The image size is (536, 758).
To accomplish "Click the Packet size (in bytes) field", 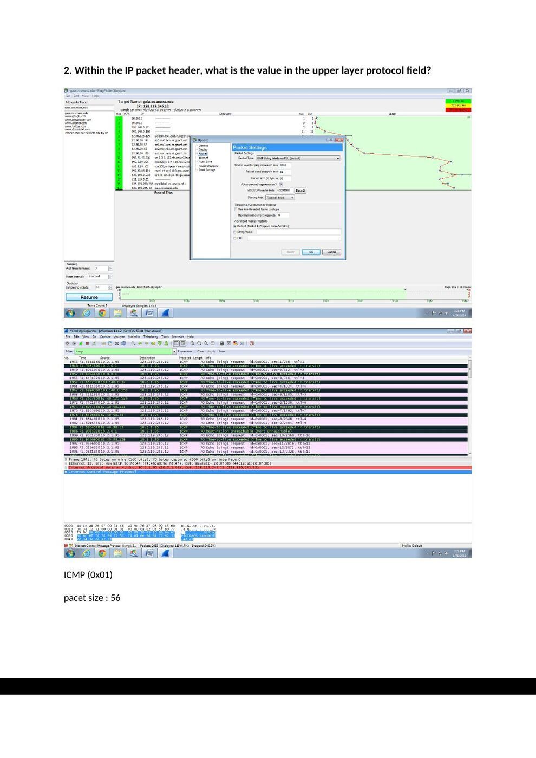I will coord(285,178).
